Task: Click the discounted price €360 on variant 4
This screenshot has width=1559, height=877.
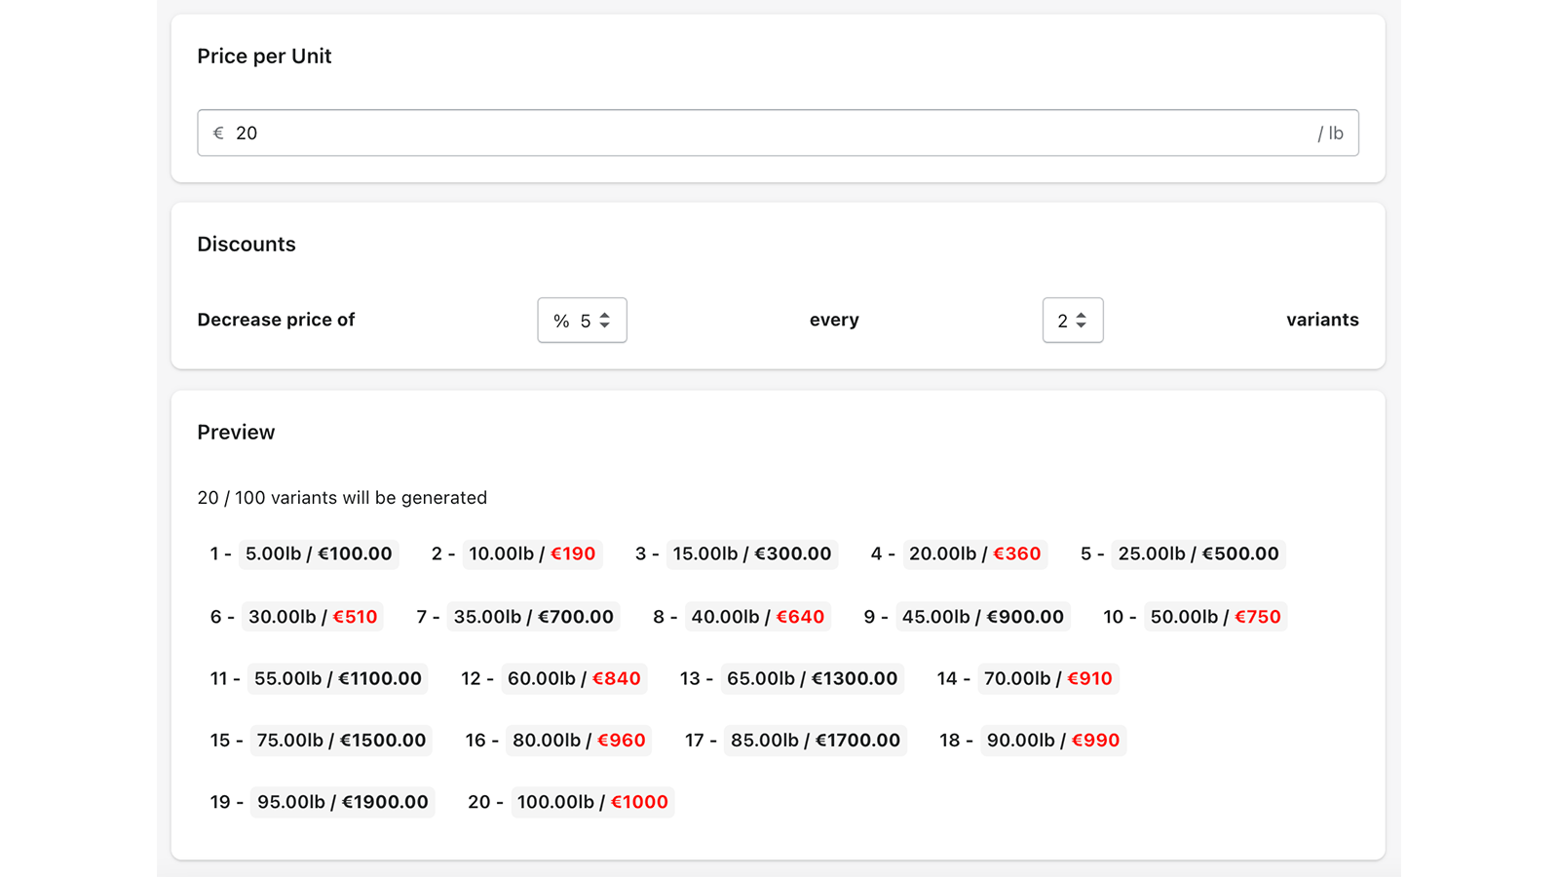Action: tap(1016, 553)
